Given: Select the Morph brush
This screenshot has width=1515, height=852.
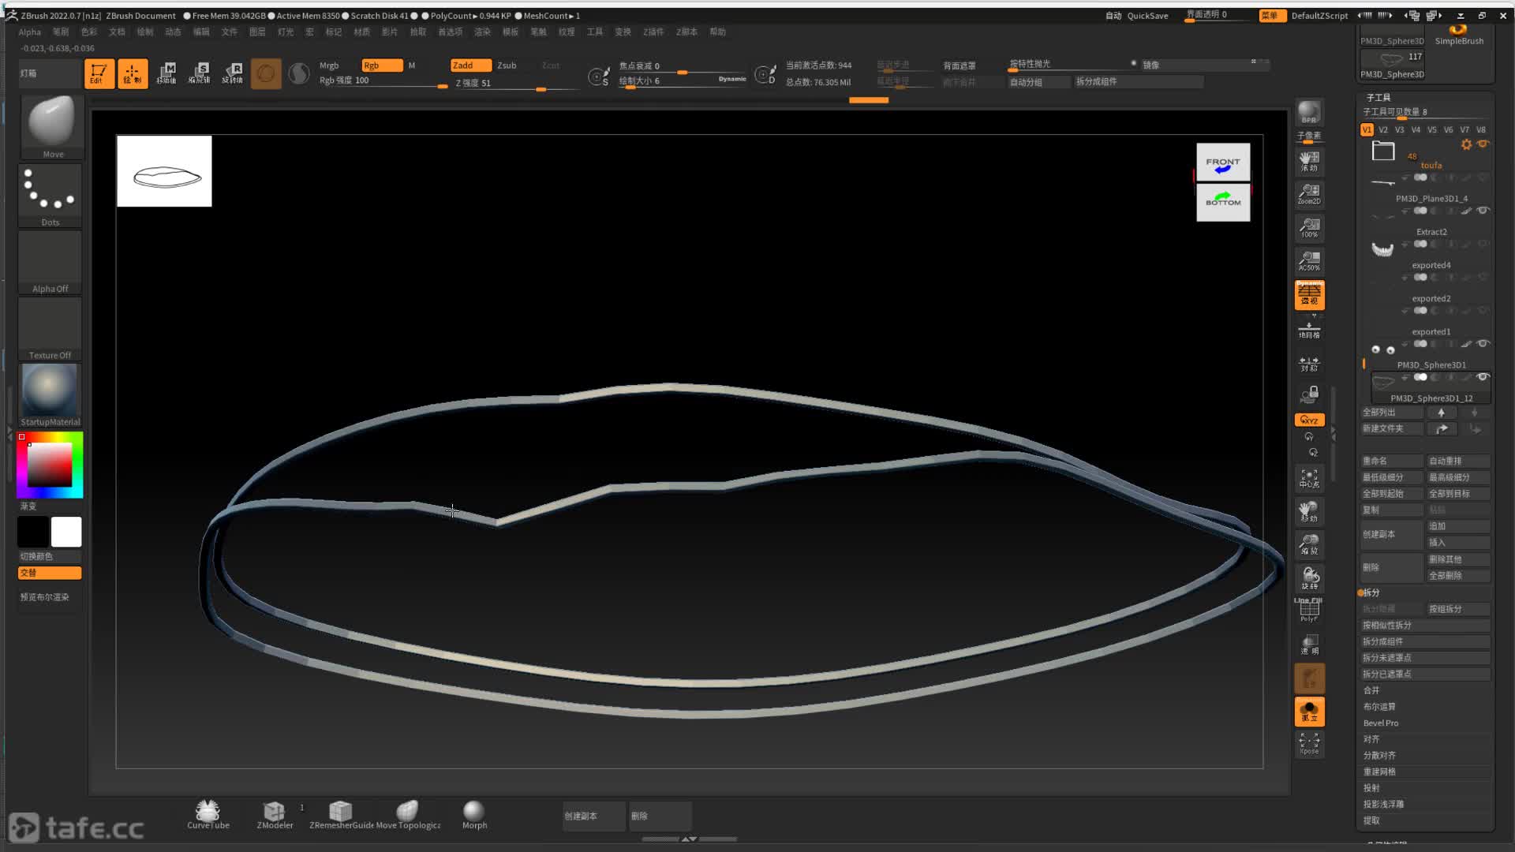Looking at the screenshot, I should point(474,815).
